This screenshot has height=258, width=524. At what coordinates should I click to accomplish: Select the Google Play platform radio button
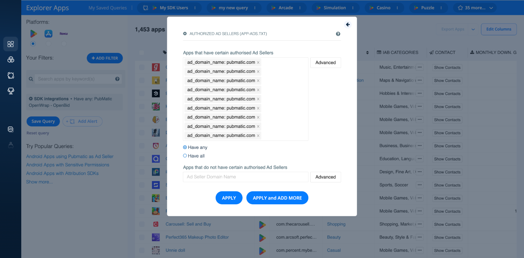tap(33, 44)
